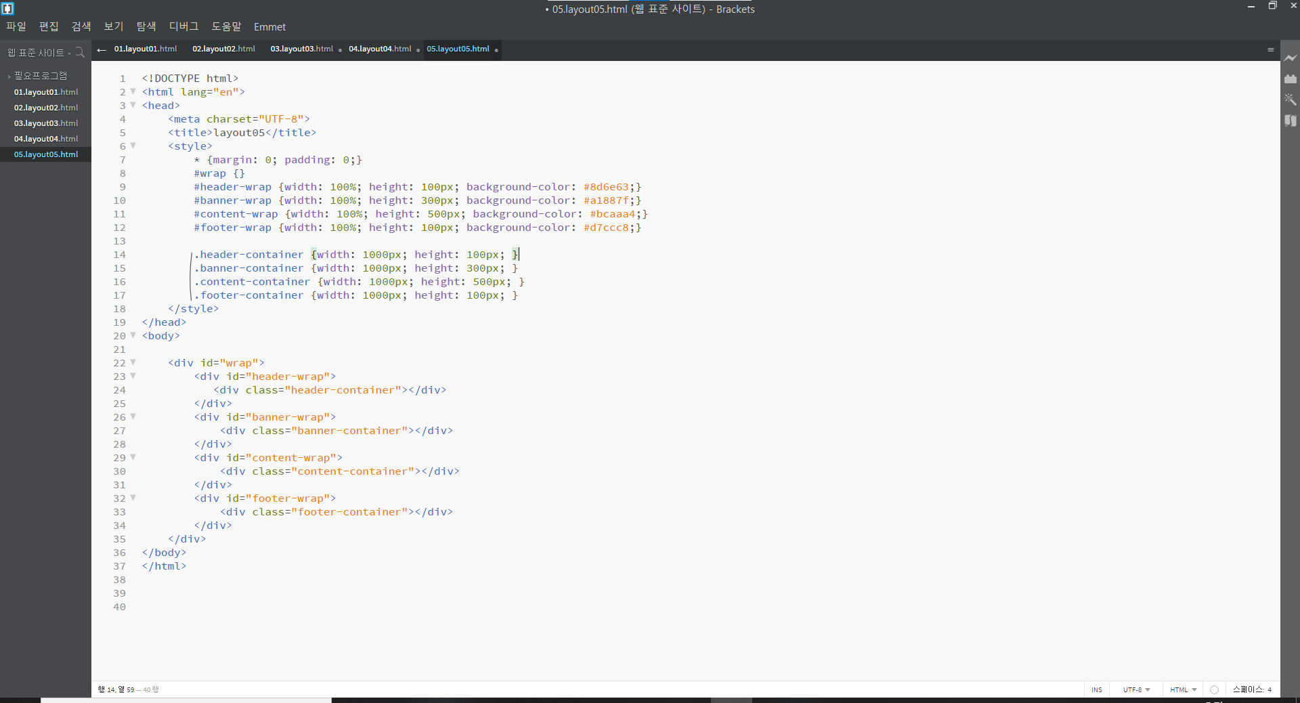
Task: Switch to the 04.layout04.html tab
Action: tap(380, 49)
